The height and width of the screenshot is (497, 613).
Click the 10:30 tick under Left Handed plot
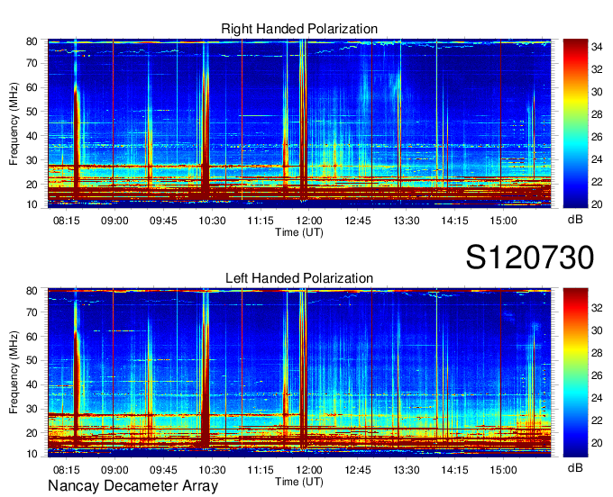(x=212, y=470)
